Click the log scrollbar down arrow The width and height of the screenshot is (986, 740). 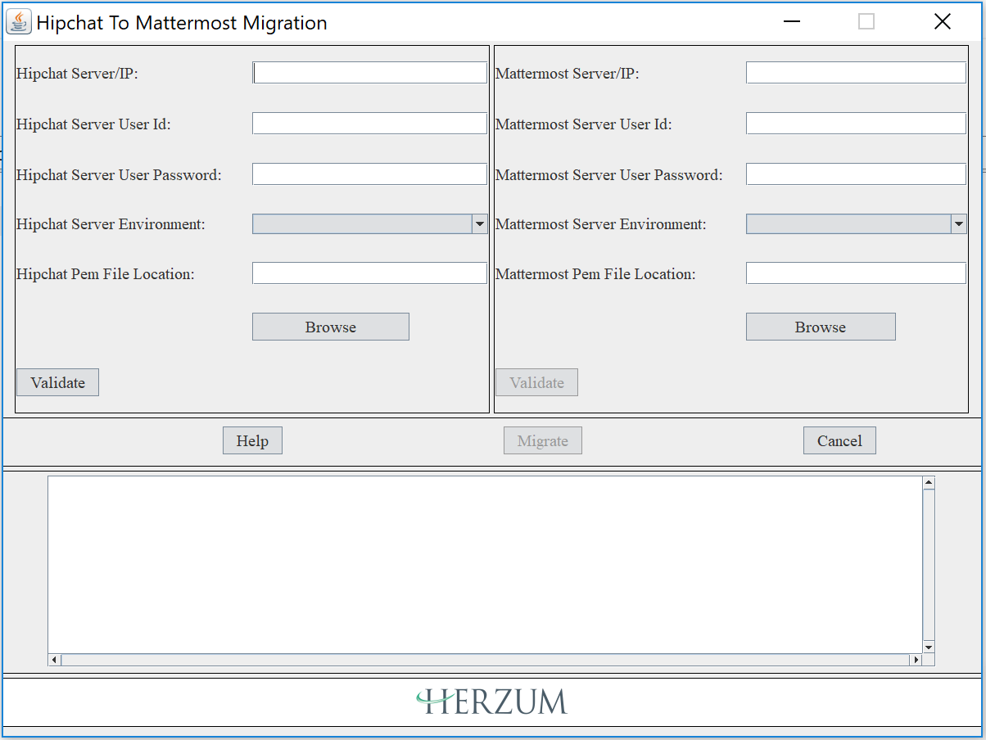tap(929, 647)
